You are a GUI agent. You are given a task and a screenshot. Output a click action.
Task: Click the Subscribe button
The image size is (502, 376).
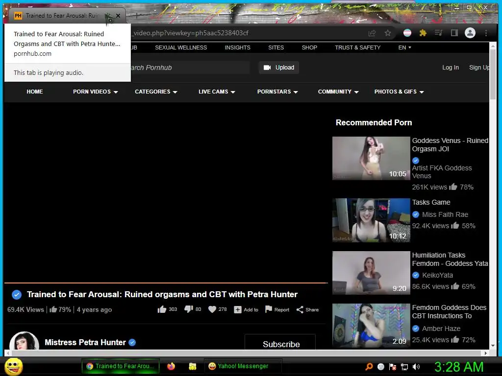tap(280, 342)
